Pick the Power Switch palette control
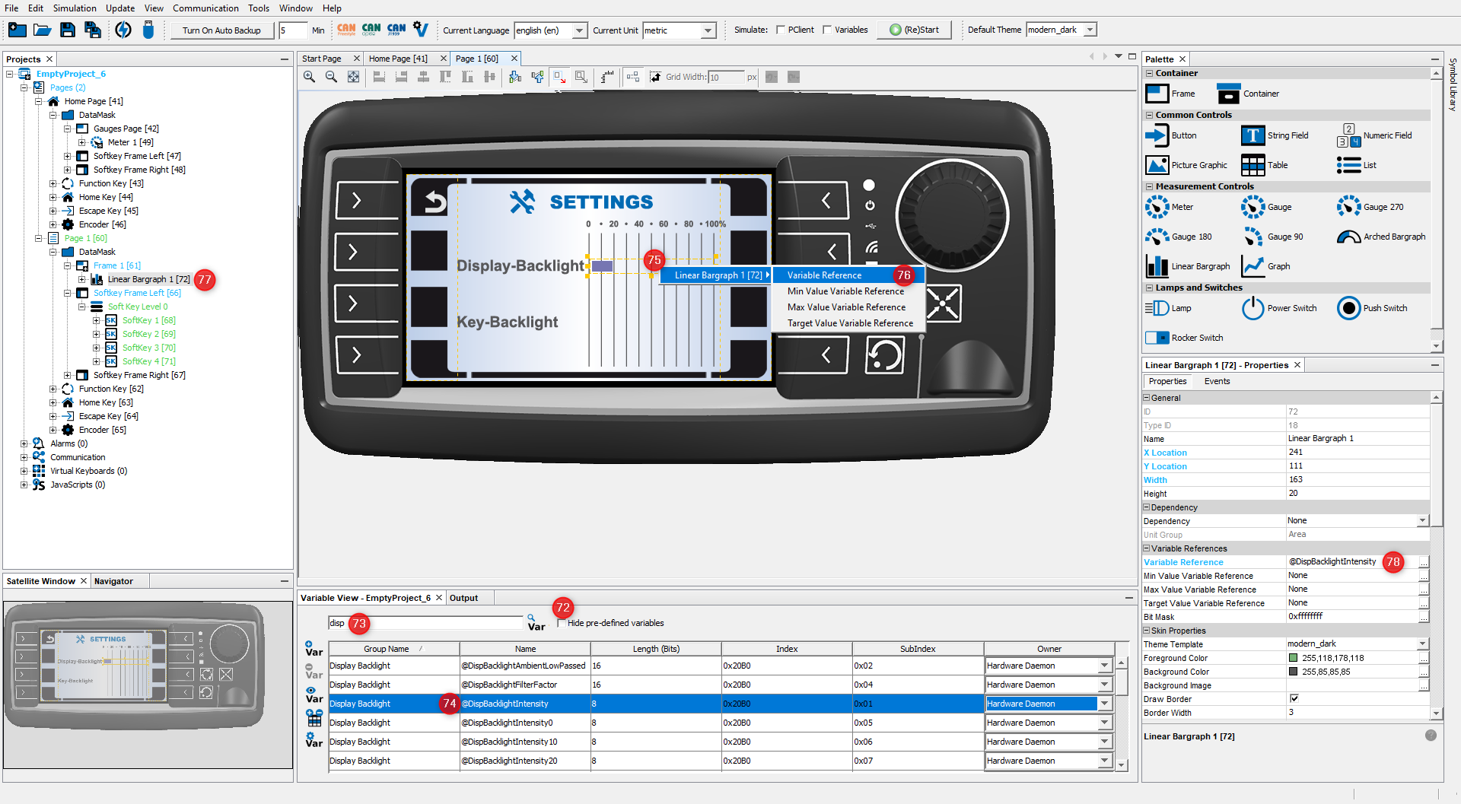The height and width of the screenshot is (804, 1461). (x=1253, y=308)
